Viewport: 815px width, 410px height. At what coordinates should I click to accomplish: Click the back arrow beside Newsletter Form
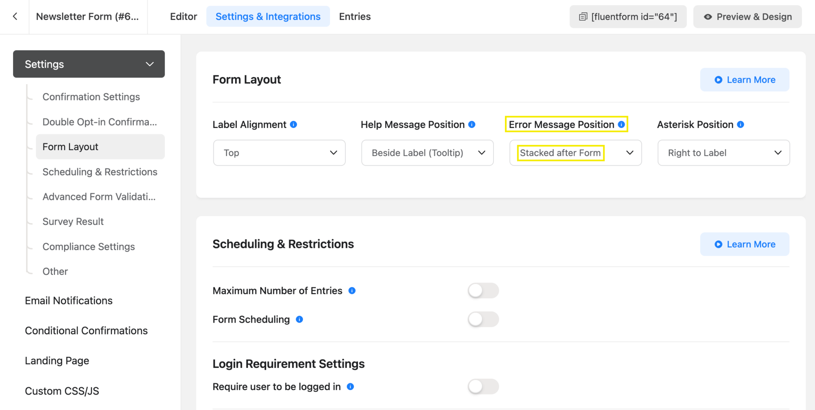[x=15, y=16]
